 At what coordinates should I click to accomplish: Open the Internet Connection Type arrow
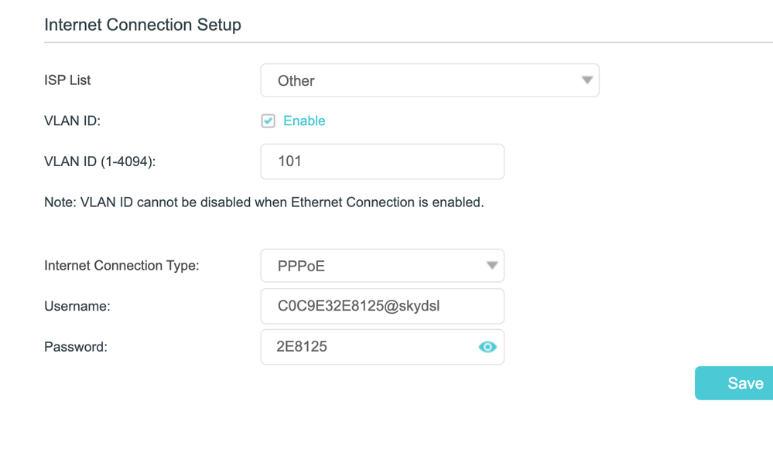tap(491, 266)
